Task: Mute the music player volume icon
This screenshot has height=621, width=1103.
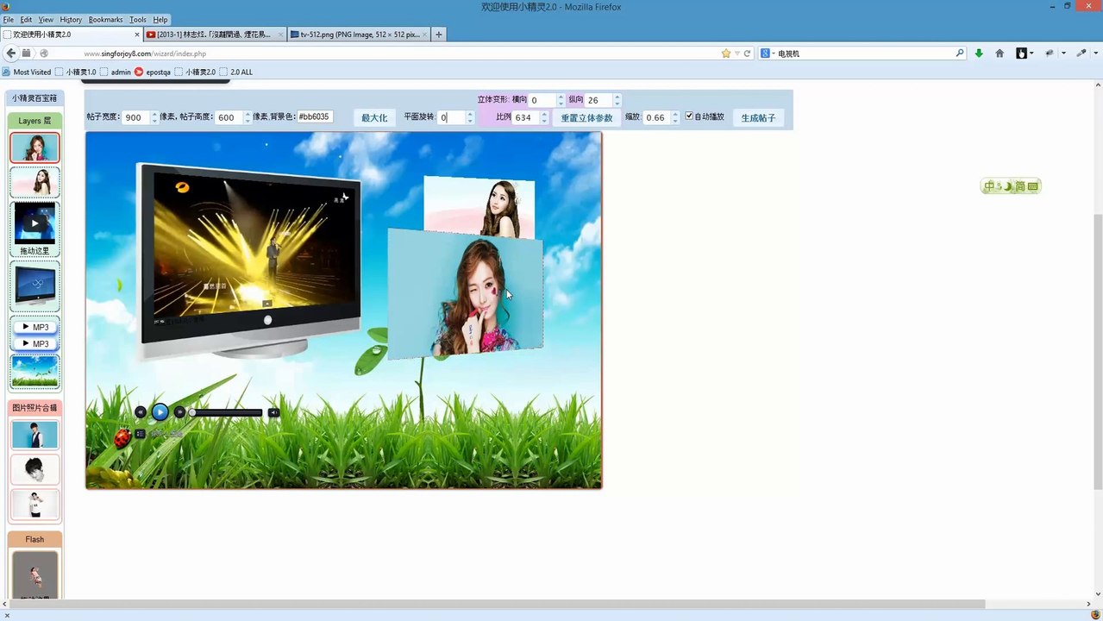Action: pyautogui.click(x=273, y=412)
